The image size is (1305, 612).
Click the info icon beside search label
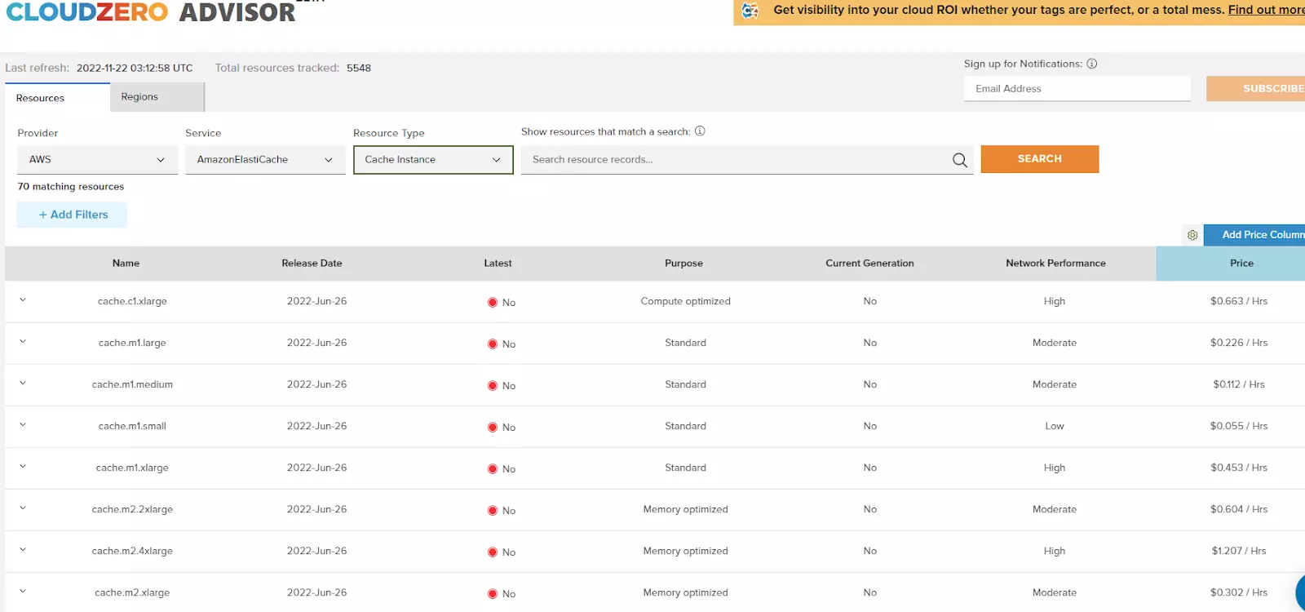point(700,131)
